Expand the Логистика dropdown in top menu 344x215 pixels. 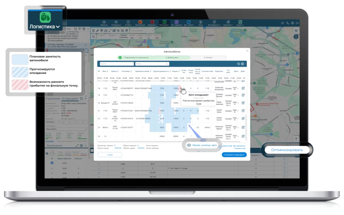coord(164,23)
